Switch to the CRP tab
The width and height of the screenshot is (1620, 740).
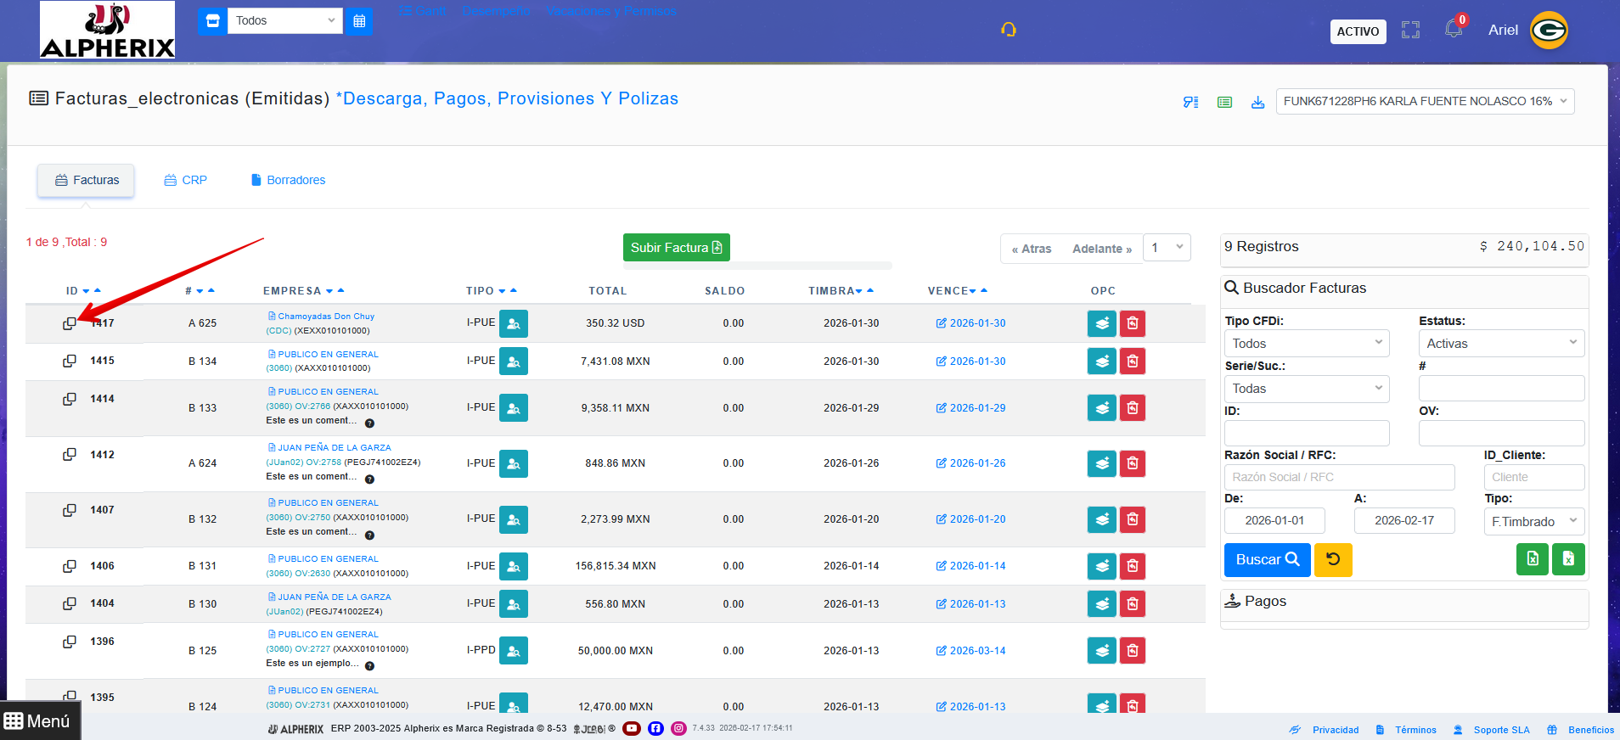point(185,180)
